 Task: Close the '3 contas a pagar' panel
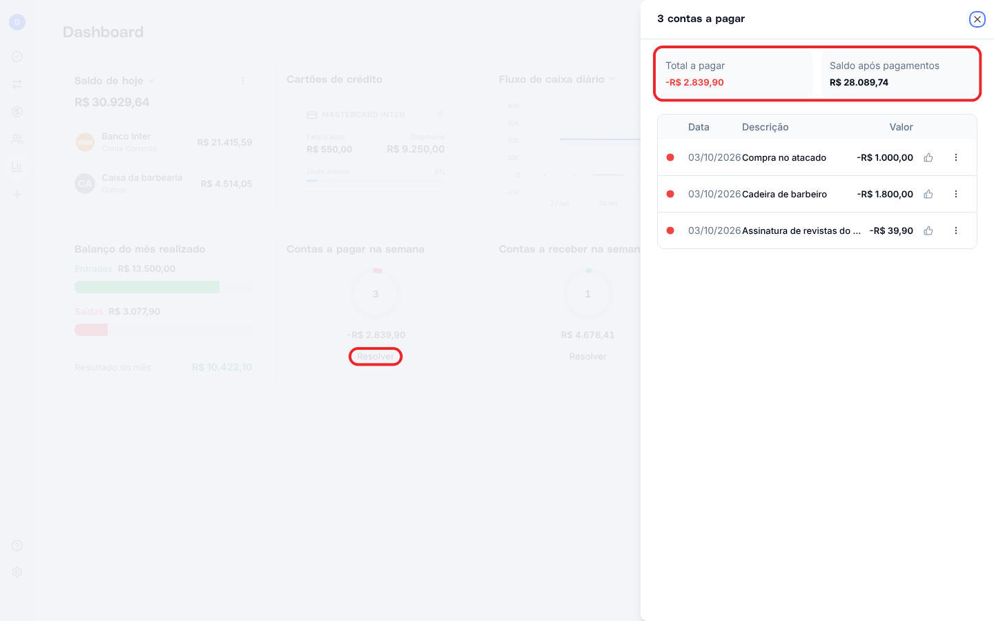[x=977, y=19]
